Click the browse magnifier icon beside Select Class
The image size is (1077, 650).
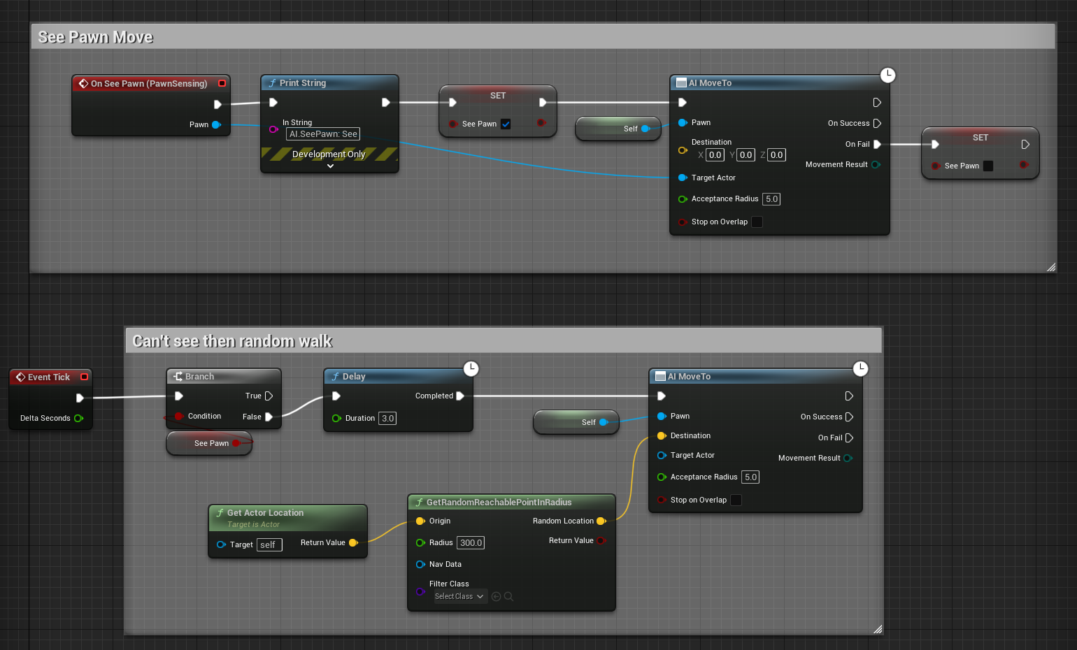tap(508, 596)
